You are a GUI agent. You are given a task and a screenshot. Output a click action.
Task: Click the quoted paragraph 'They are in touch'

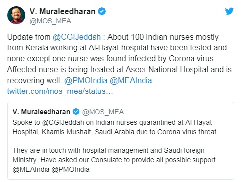tap(115, 160)
